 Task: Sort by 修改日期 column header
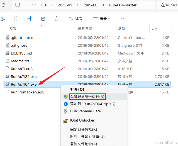[85, 29]
